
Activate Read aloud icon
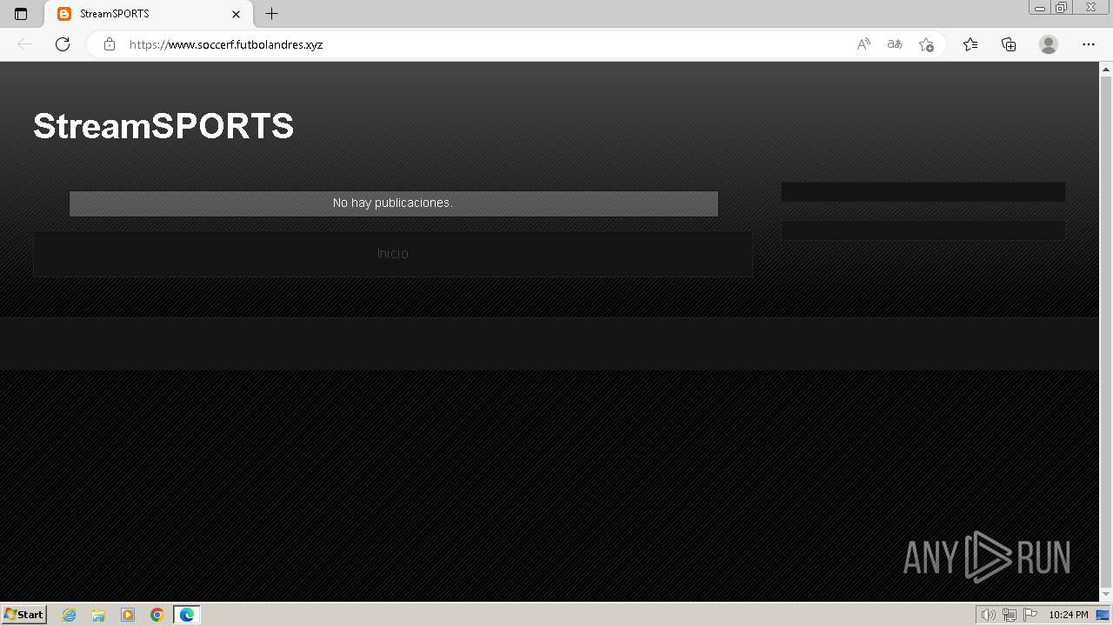(x=863, y=44)
